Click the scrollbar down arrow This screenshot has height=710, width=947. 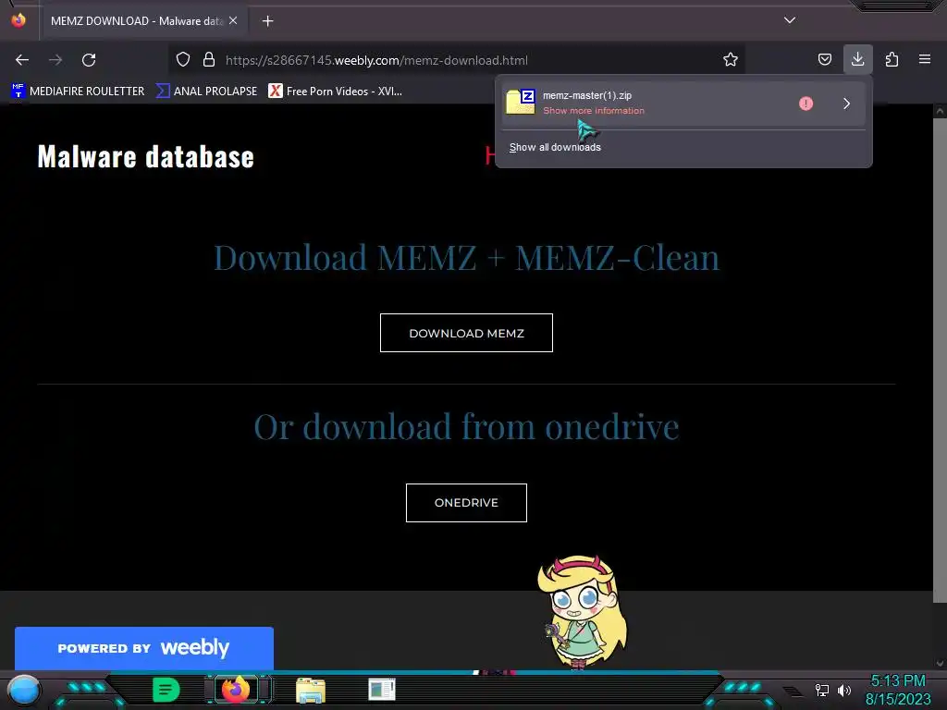tap(940, 664)
